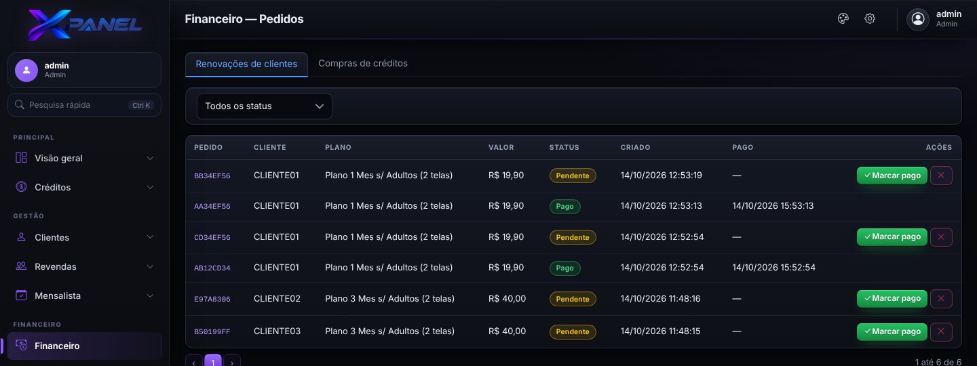This screenshot has height=366, width=977.
Task: Open Créditos menu item
Action: pos(85,187)
